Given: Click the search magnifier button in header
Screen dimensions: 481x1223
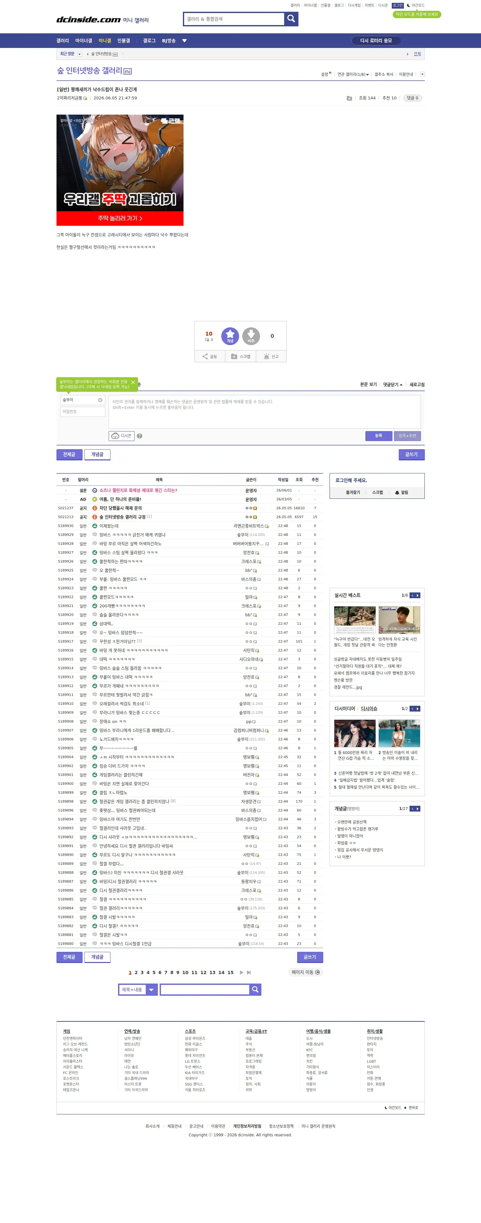Looking at the screenshot, I should 291,19.
